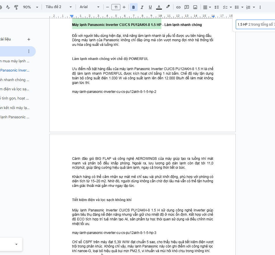Click paragraph starting 'Khách hàng có thể cảm nhận'
275x255 pixels.
click(x=143, y=181)
